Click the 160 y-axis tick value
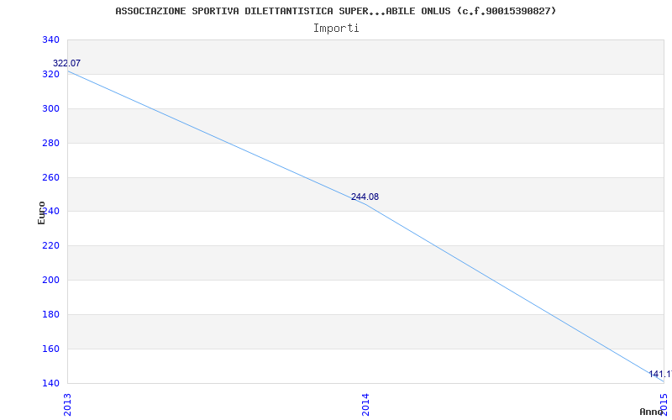The image size is (672, 420). coord(50,349)
